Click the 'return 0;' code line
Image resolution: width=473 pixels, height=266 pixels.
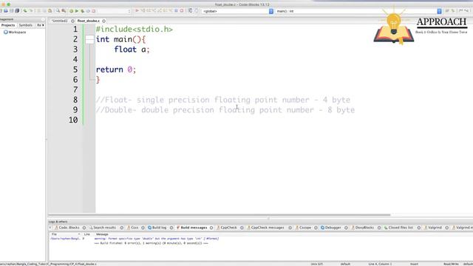(x=116, y=69)
